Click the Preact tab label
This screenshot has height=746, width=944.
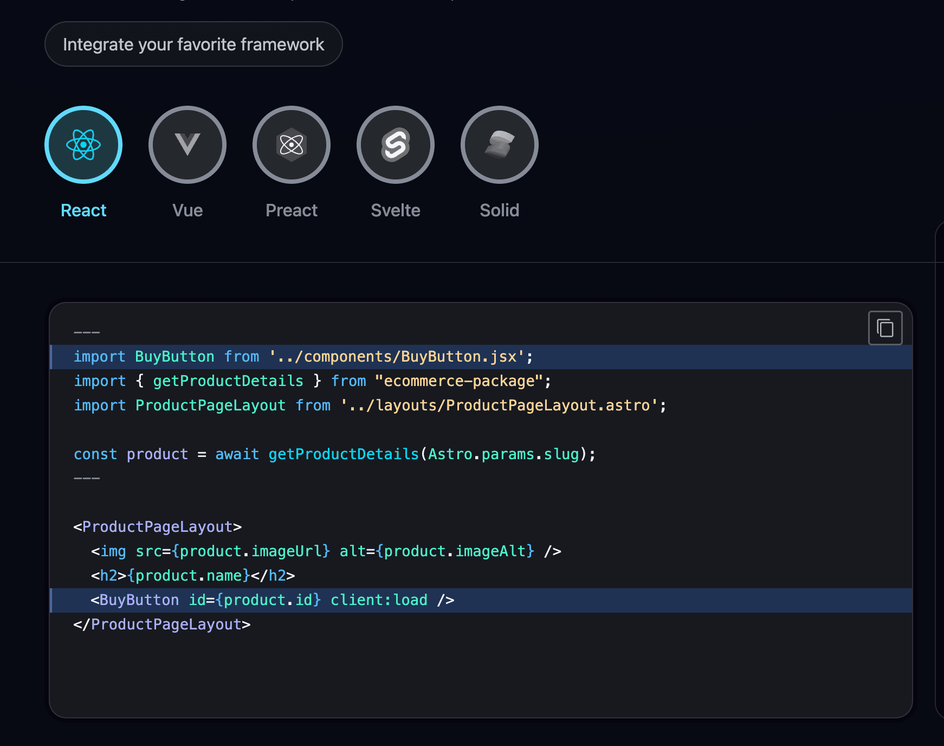point(292,210)
